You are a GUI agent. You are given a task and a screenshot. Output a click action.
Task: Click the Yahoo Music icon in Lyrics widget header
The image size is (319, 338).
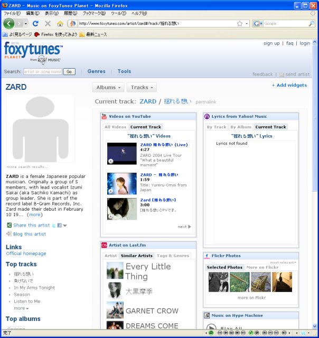click(207, 116)
